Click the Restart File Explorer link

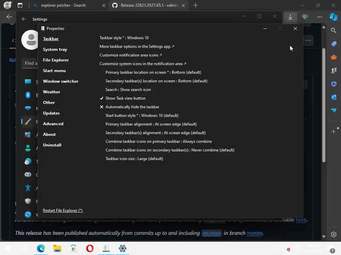63,210
